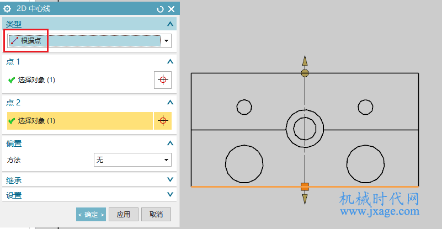Click the 应用 button
The width and height of the screenshot is (442, 229).
124,214
